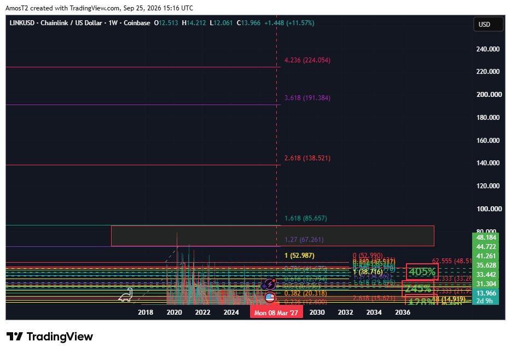Click the 2020 label on time axis
This screenshot has height=353, width=511.
click(x=175, y=313)
